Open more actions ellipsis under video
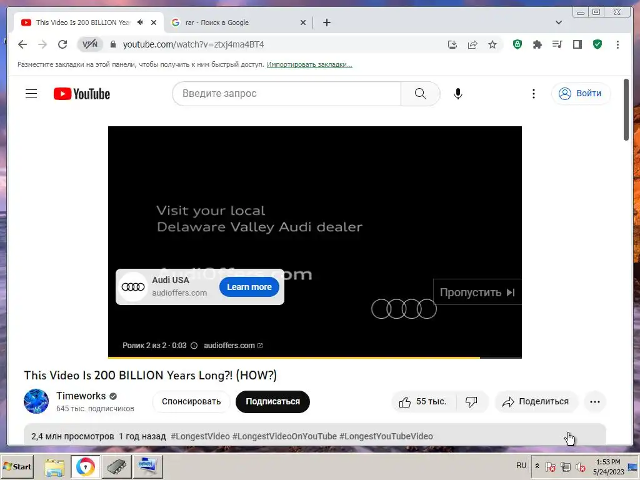 pyautogui.click(x=595, y=402)
